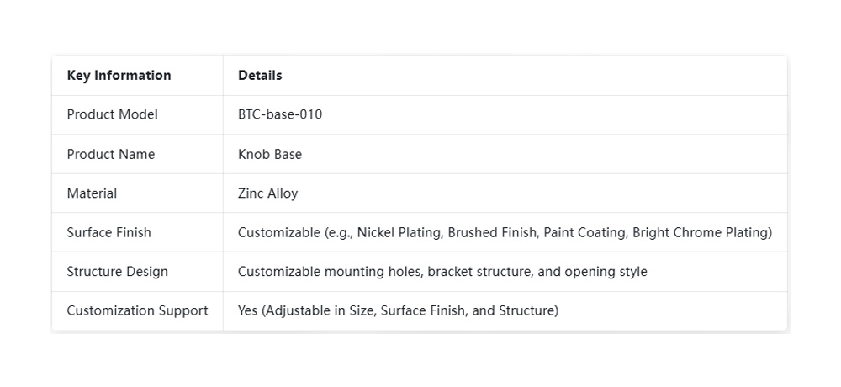Click the "BTC-base-010" model value

(280, 114)
